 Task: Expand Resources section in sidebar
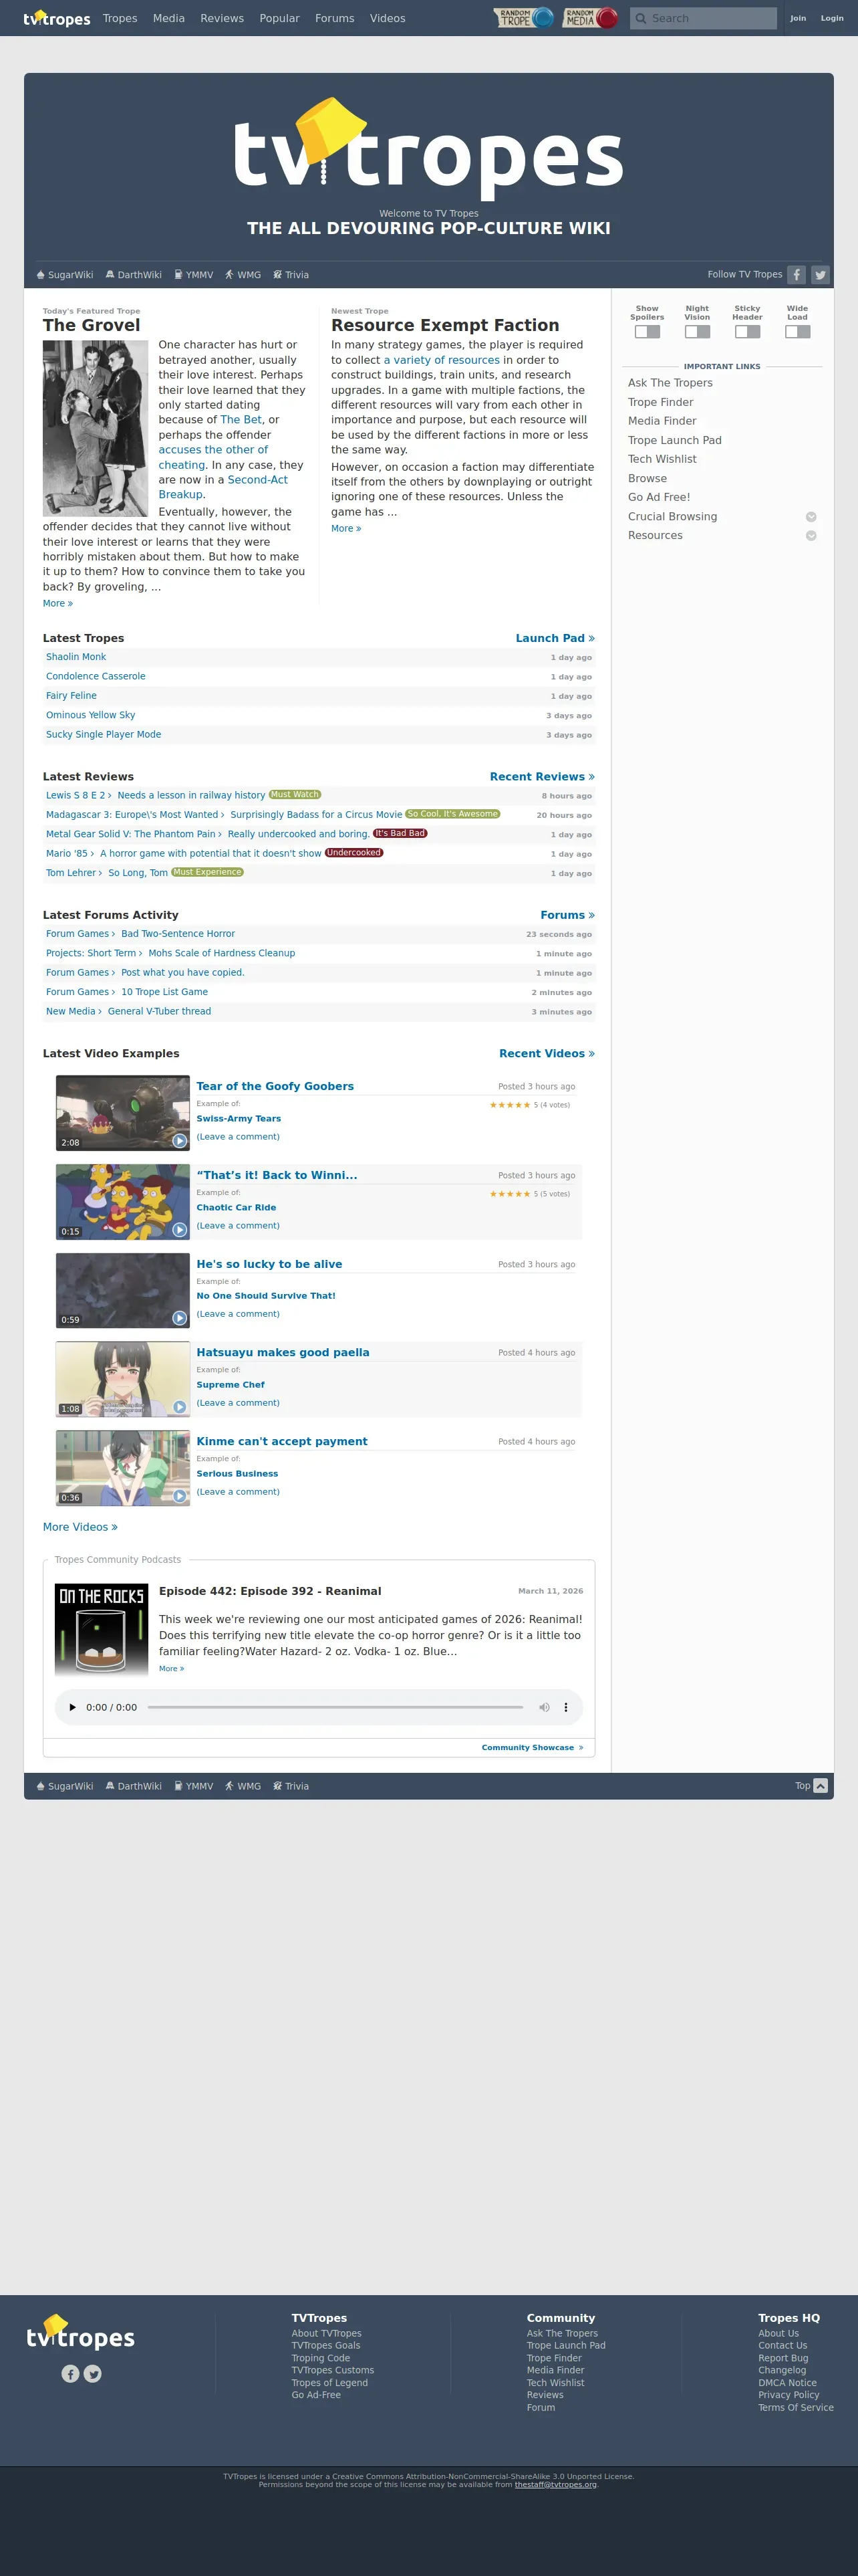(x=811, y=536)
